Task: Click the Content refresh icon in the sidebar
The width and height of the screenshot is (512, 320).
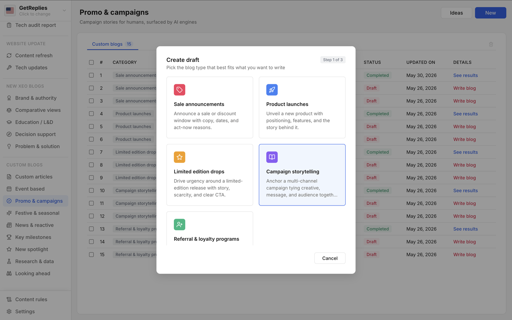Action: (x=9, y=55)
